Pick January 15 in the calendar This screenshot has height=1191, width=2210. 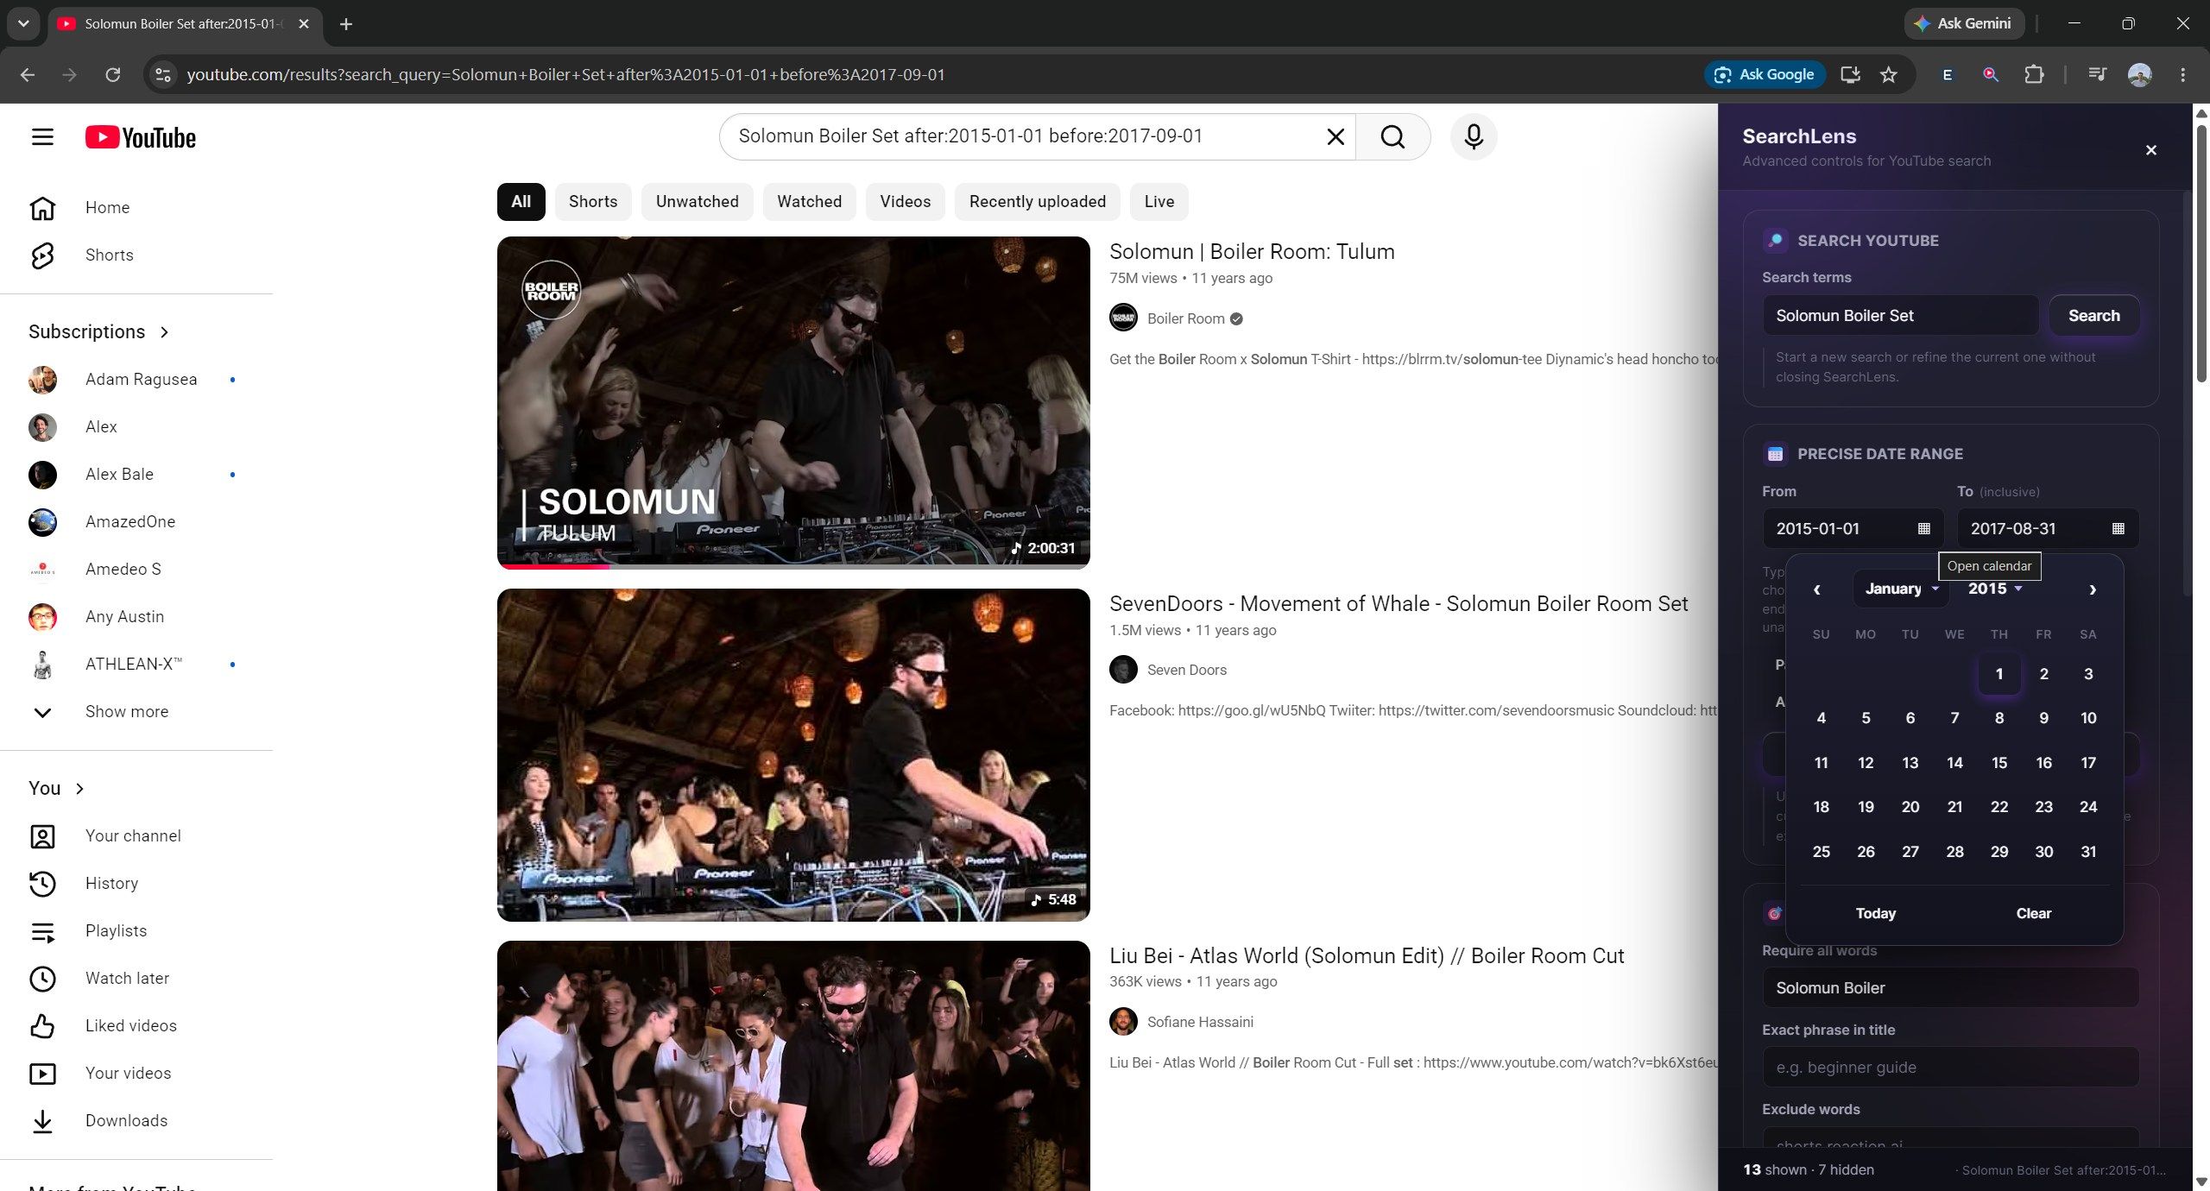click(x=1998, y=763)
